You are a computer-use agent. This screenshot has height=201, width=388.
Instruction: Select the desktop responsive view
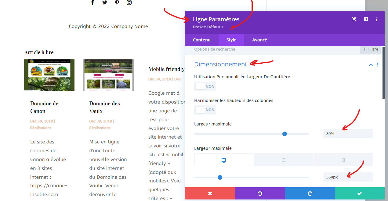[x=223, y=160]
